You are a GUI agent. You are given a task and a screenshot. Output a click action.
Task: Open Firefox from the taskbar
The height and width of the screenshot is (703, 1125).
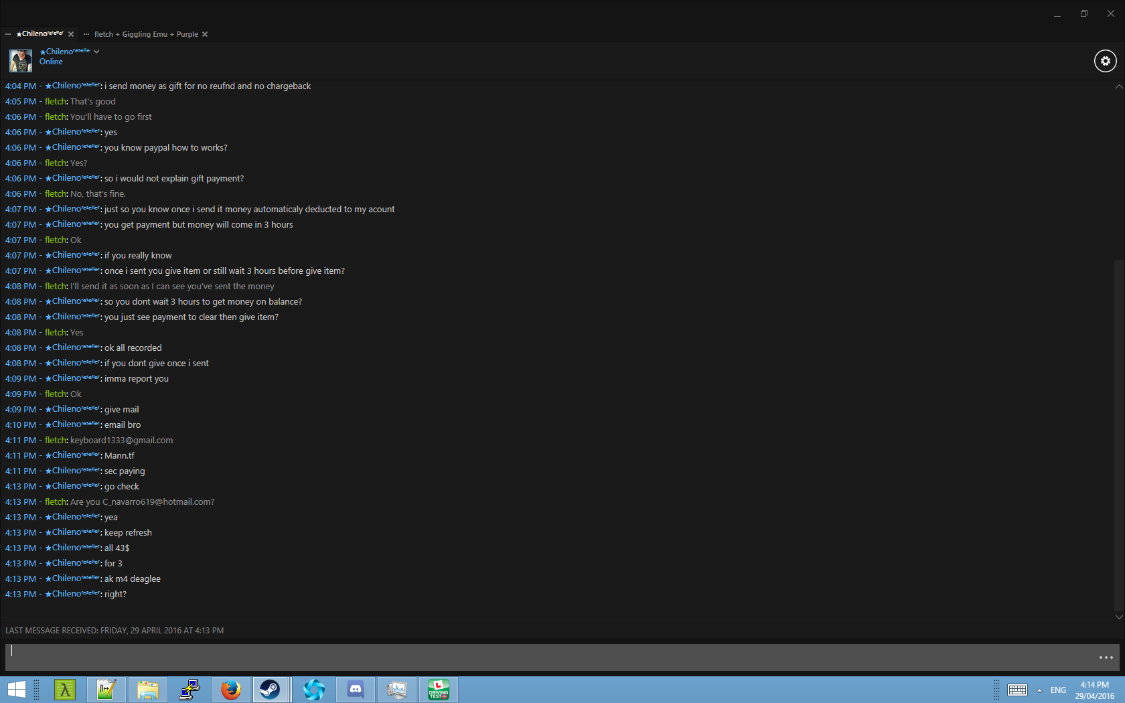pyautogui.click(x=230, y=689)
